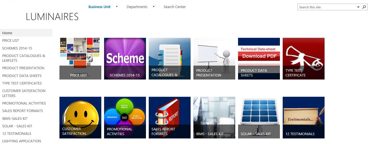
Task: Focus the Search this site box
Action: pos(327,7)
